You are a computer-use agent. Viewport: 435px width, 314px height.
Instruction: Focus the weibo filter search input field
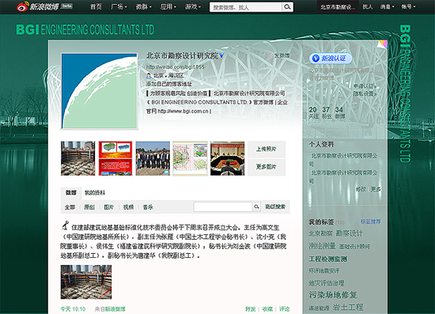pos(223,206)
